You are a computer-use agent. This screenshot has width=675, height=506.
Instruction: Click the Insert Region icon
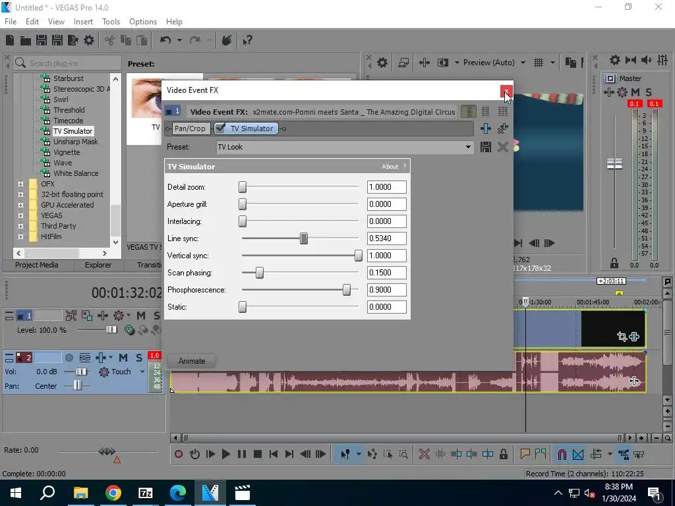tap(541, 454)
